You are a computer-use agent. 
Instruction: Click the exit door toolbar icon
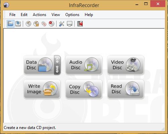tap(80, 24)
